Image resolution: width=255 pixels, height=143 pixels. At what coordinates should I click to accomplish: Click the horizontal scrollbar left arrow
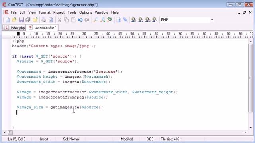pyautogui.click(x=5, y=133)
